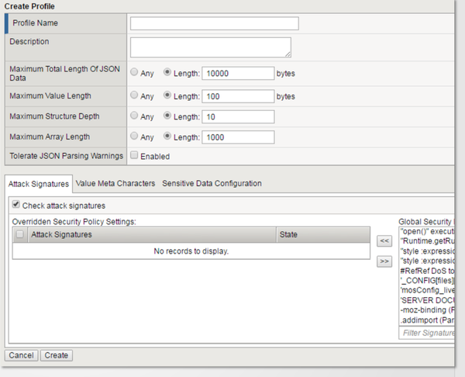The height and width of the screenshot is (377, 465).
Task: Select Any for Maximum Array Length
Action: [x=135, y=137]
